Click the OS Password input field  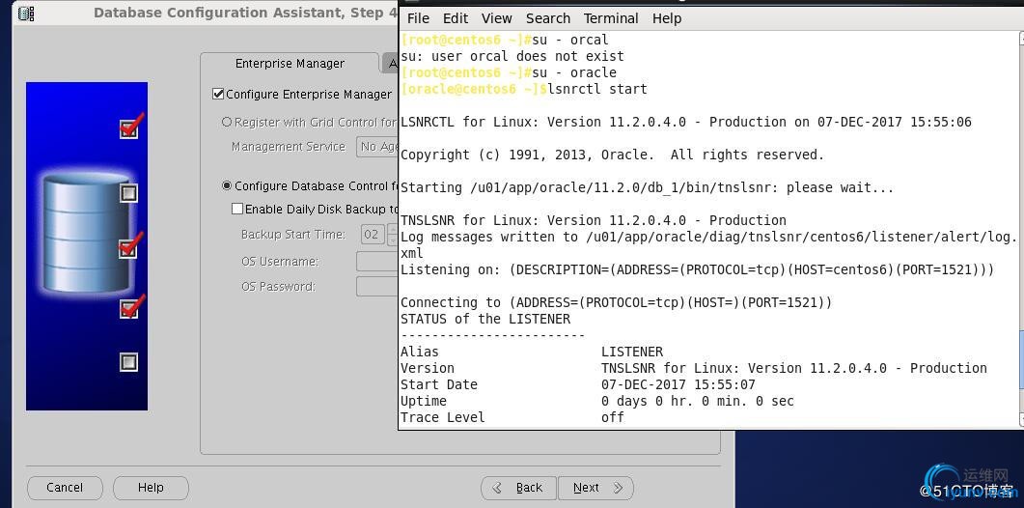tap(377, 287)
